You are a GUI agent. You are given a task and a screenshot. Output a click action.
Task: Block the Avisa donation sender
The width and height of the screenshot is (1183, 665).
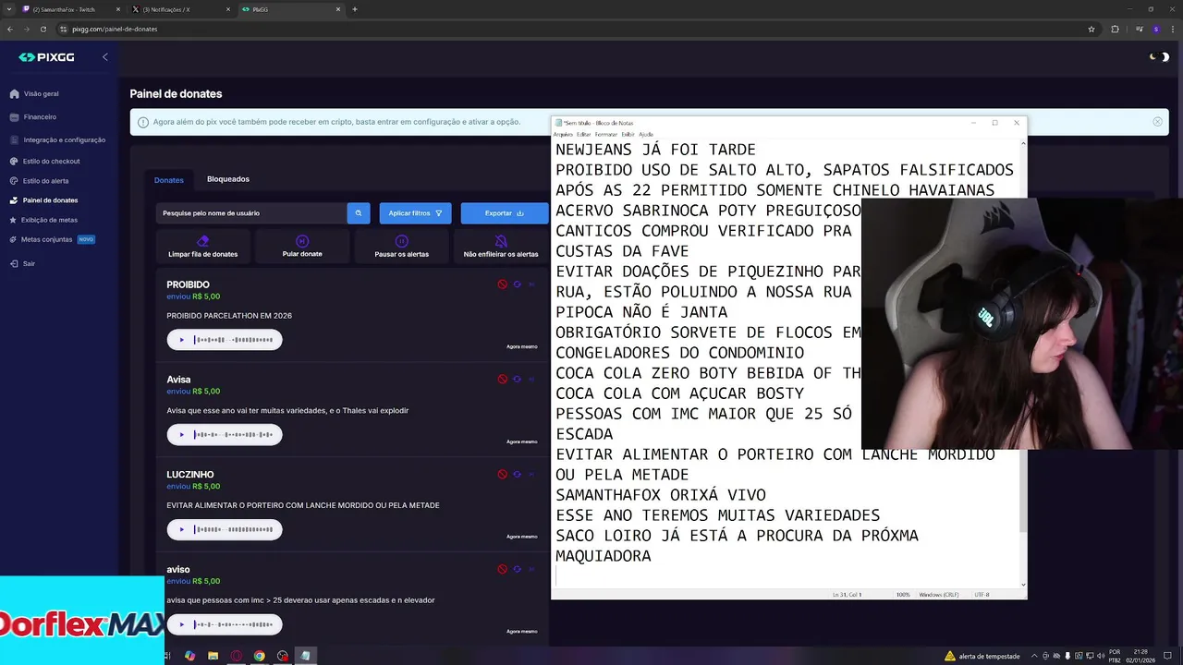point(503,380)
